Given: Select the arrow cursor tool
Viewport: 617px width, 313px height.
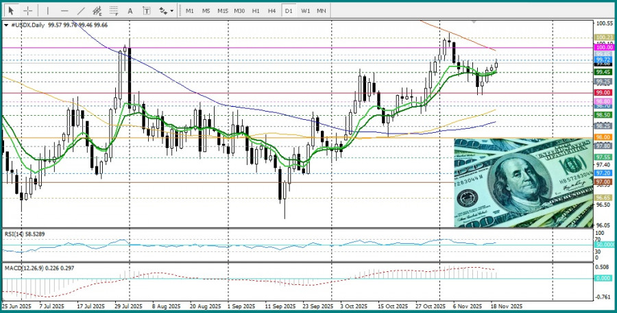Looking at the screenshot, I should coord(11,11).
